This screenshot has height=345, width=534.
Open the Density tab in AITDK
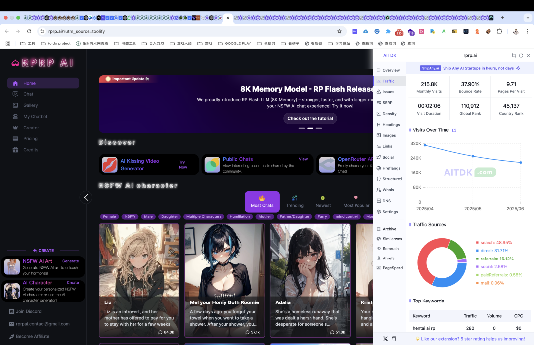pos(390,114)
